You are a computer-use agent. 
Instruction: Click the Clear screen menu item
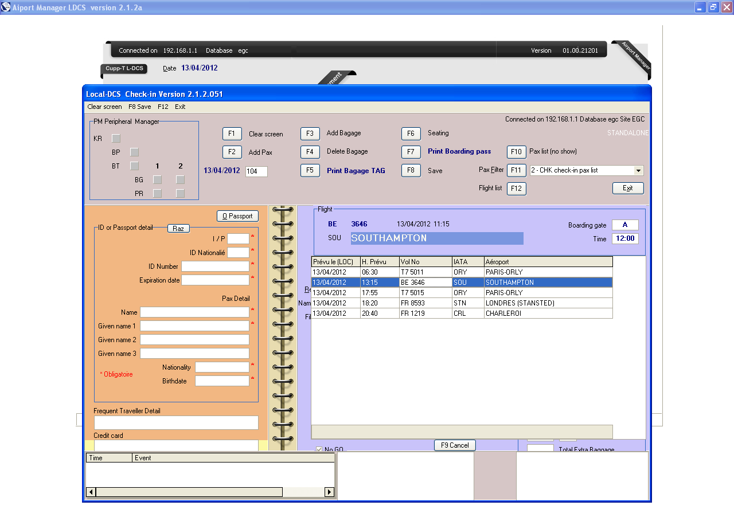(104, 107)
